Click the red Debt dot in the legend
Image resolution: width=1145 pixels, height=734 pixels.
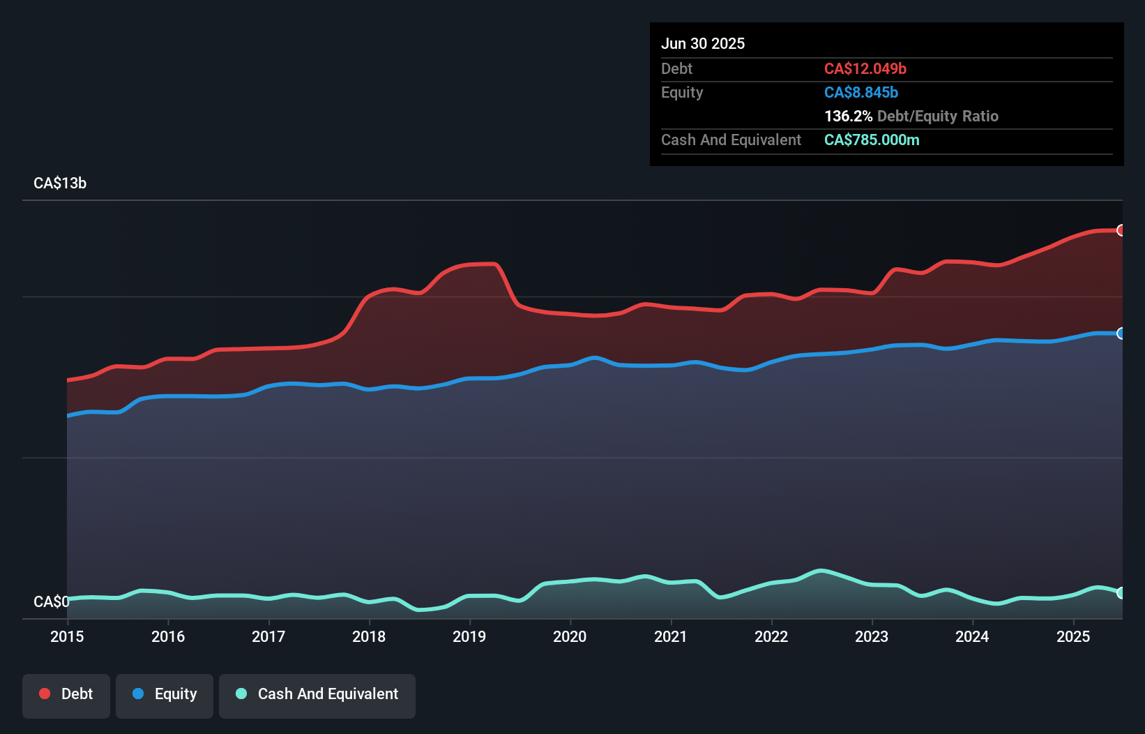pos(43,694)
